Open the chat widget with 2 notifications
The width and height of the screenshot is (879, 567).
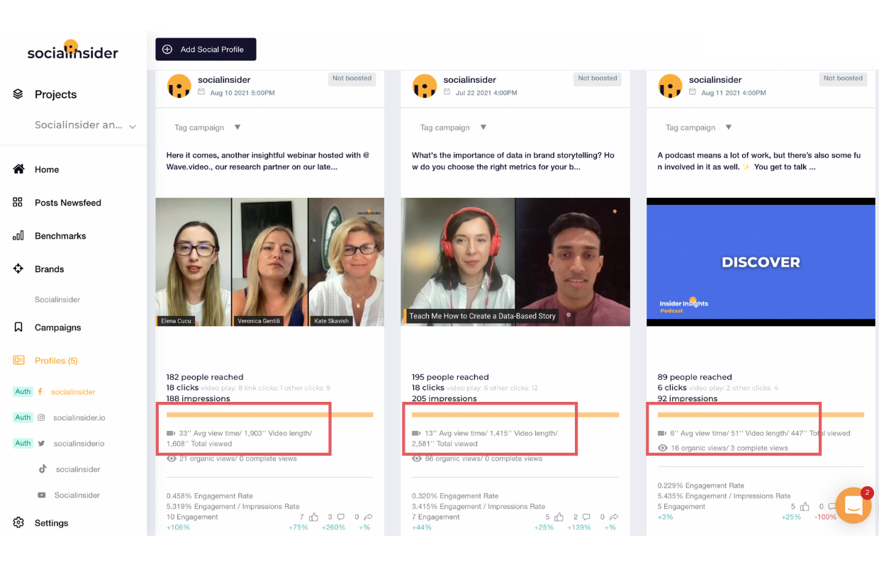point(853,505)
